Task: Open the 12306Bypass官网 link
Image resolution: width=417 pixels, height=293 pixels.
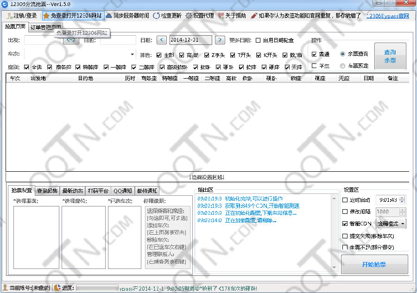Action: coord(387,16)
